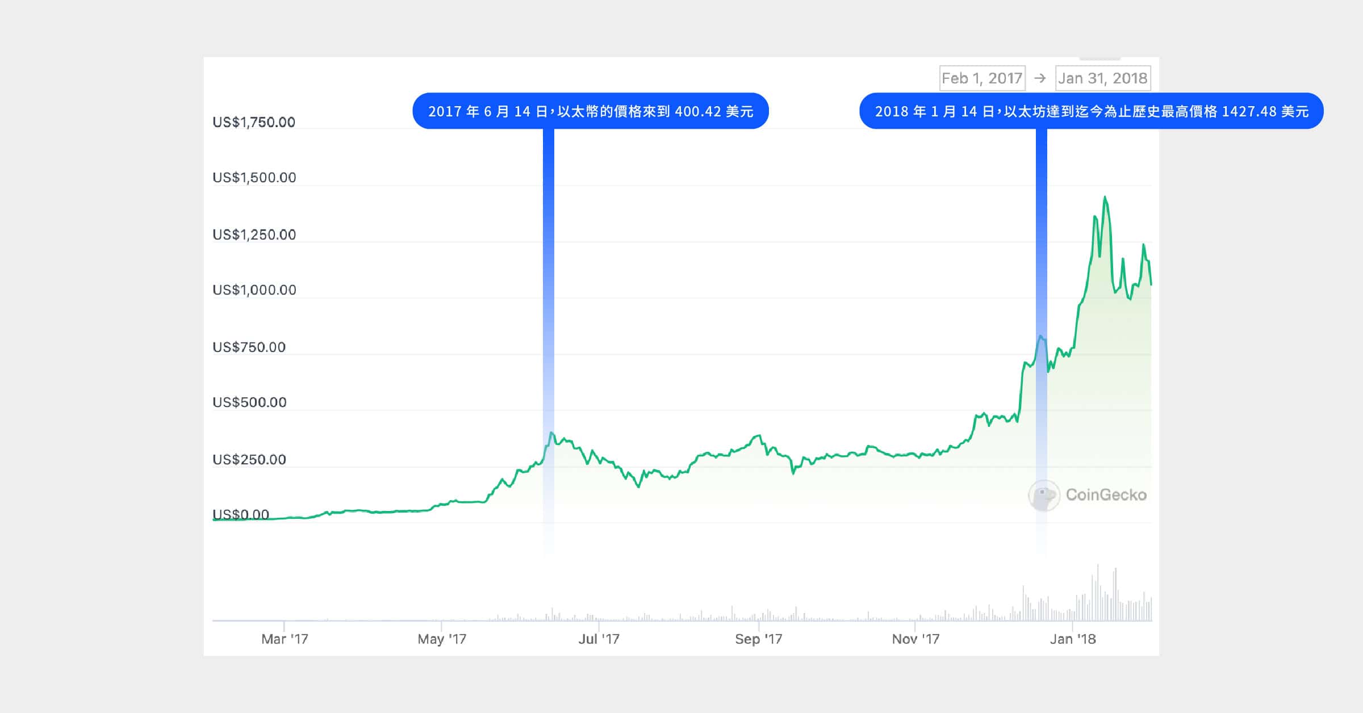The height and width of the screenshot is (713, 1363).
Task: Click the arrow between the date fields
Action: coord(1040,78)
